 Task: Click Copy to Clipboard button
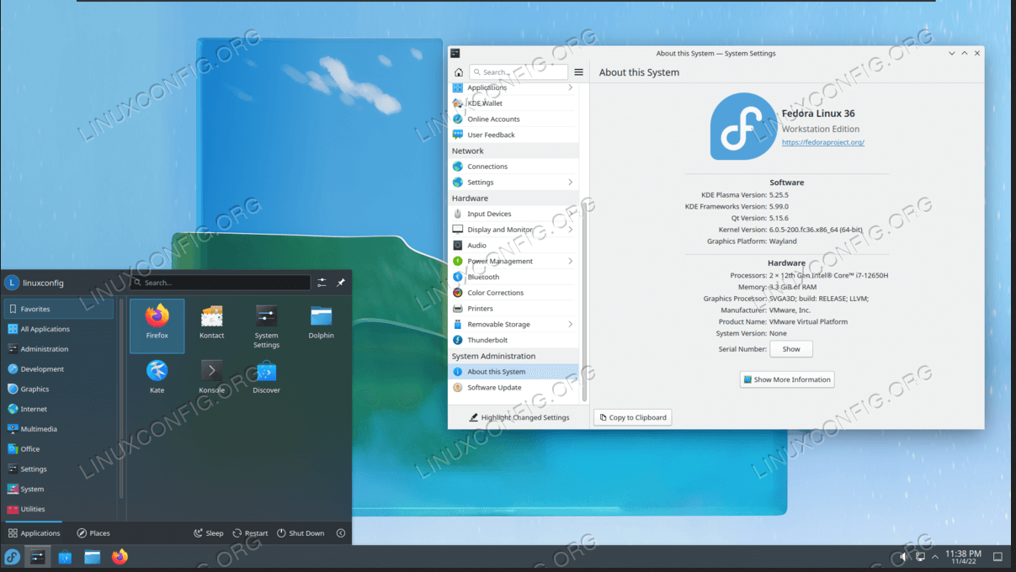(632, 417)
